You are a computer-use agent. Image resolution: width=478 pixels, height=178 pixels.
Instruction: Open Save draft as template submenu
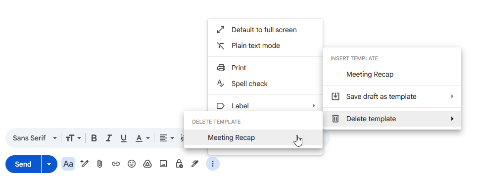(392, 96)
